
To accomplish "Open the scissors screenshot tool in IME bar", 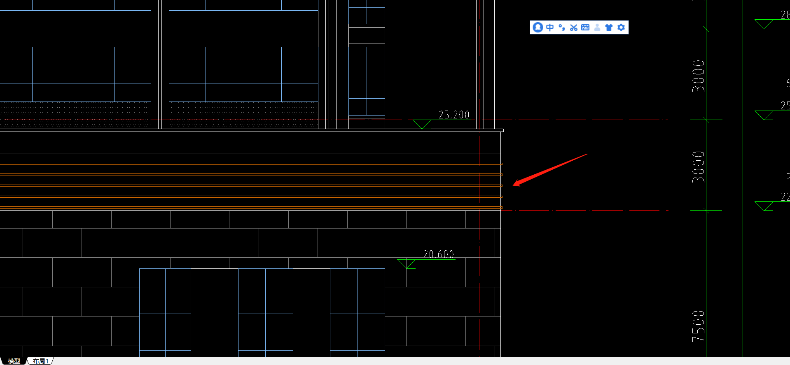I will click(574, 28).
